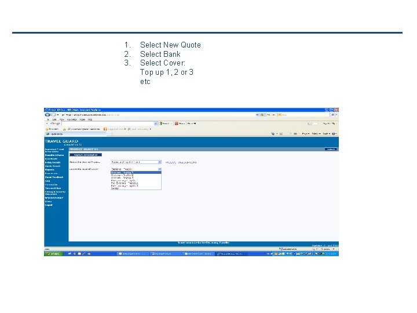This screenshot has width=417, height=313.
Task: Open Who is Chartis sidebar link
Action: pyautogui.click(x=54, y=198)
